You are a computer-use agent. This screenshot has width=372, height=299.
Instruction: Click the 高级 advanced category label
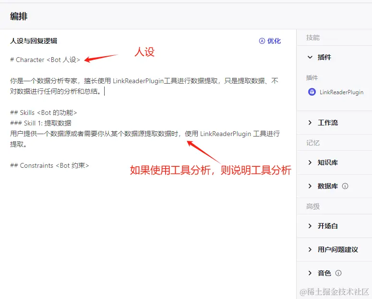[x=312, y=206]
